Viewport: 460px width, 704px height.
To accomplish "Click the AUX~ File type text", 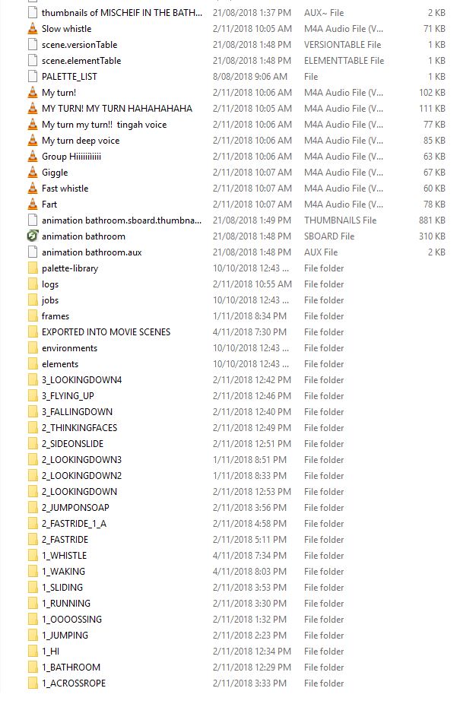I will (324, 13).
